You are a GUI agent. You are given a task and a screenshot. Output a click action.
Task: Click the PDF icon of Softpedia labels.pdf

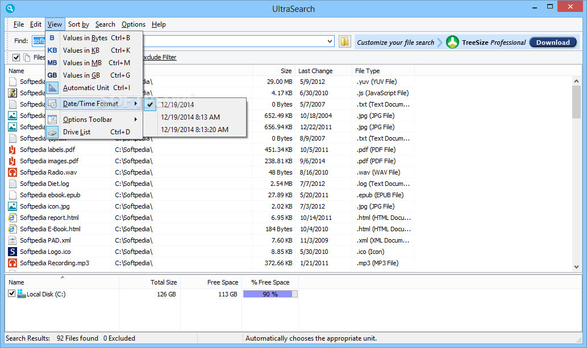point(13,150)
